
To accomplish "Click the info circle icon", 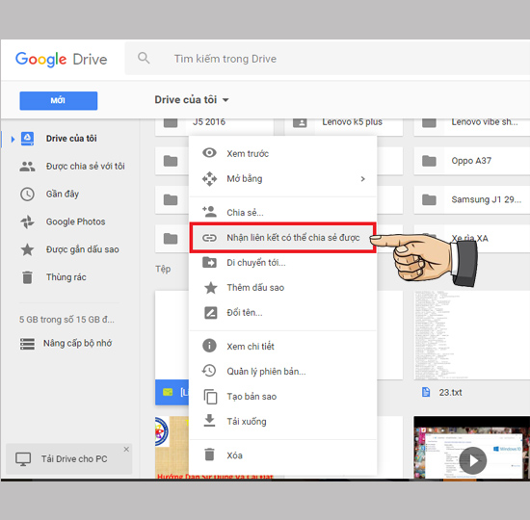I will [x=209, y=346].
